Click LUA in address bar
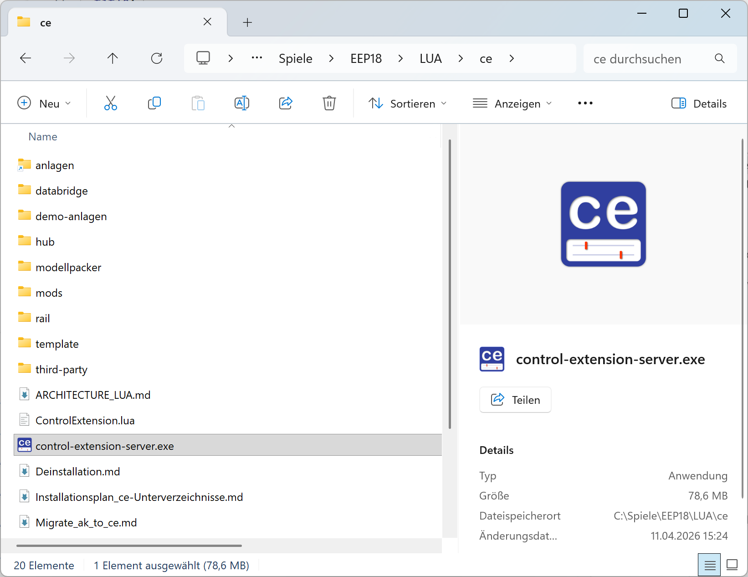This screenshot has width=748, height=577. pos(430,58)
